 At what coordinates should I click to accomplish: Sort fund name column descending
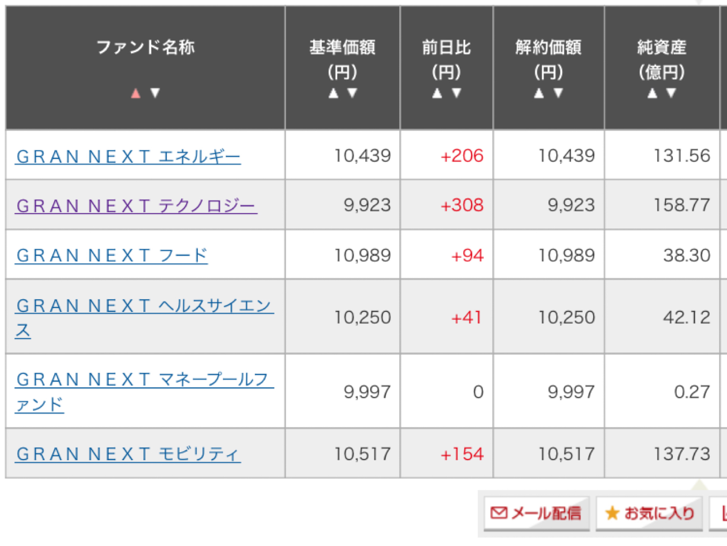pos(155,93)
